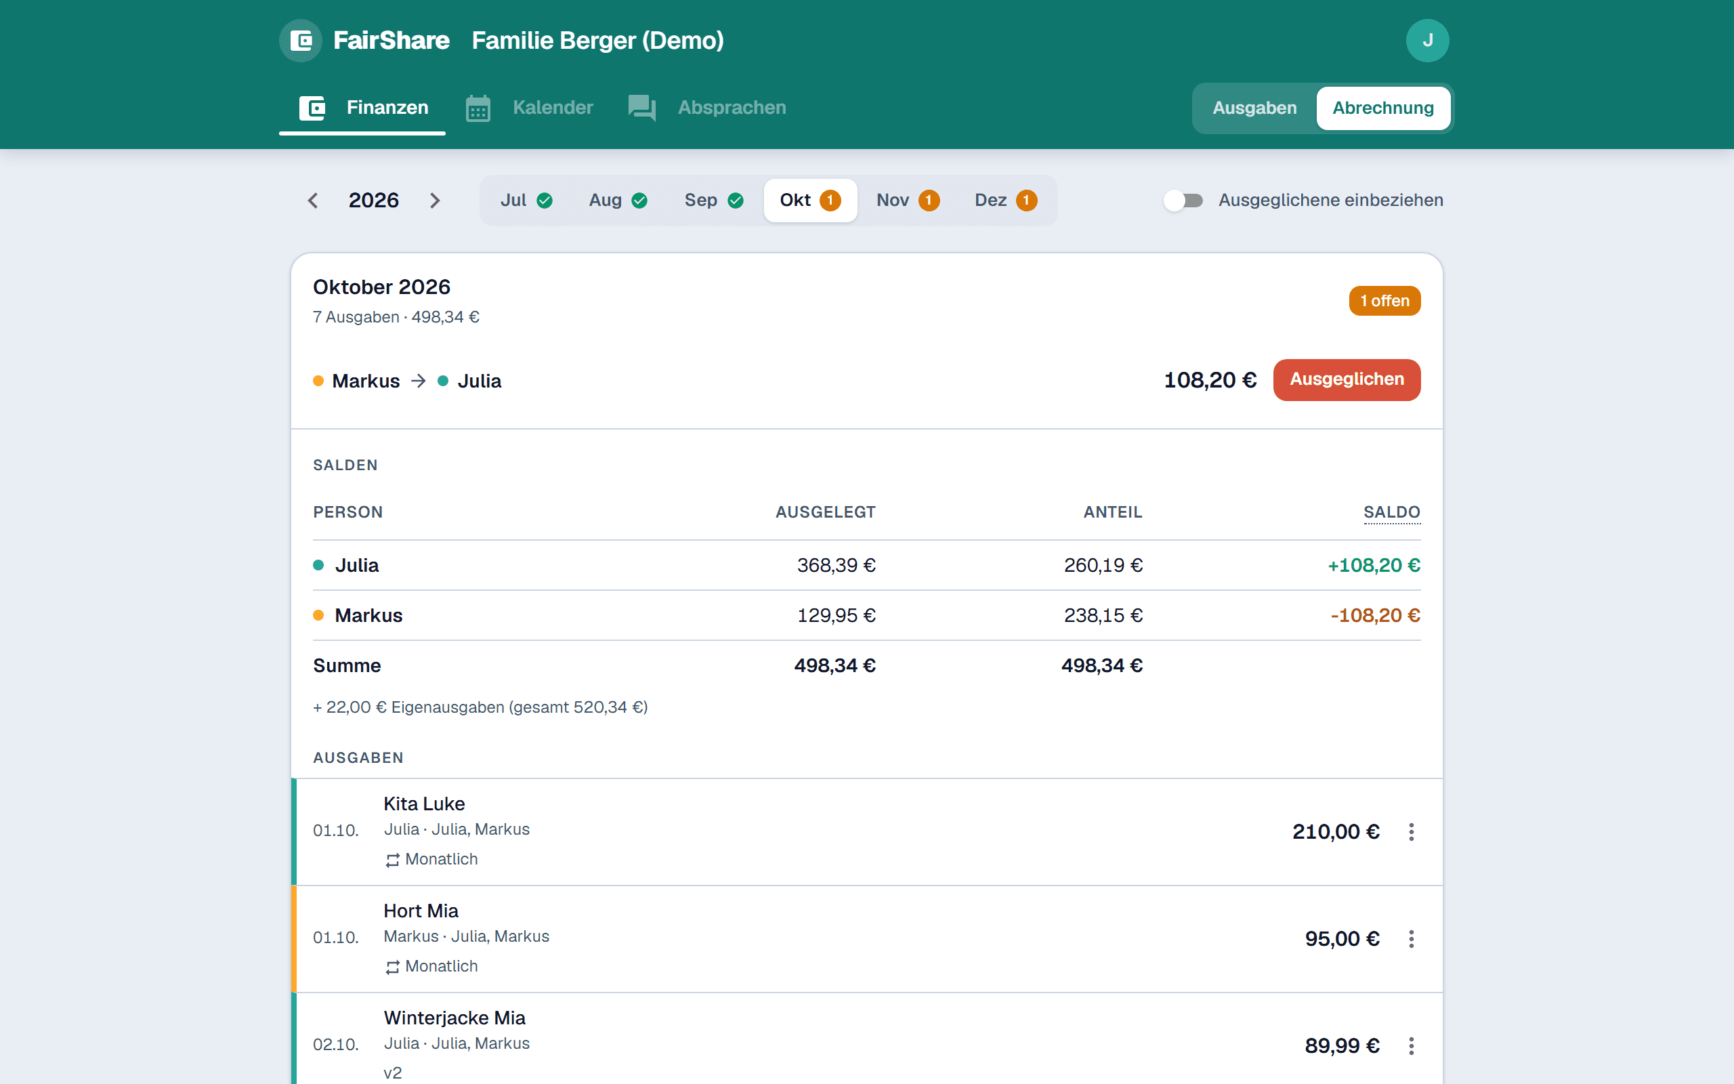1734x1084 pixels.
Task: Click the orange color dot beside Markus in Salden
Action: coord(319,615)
